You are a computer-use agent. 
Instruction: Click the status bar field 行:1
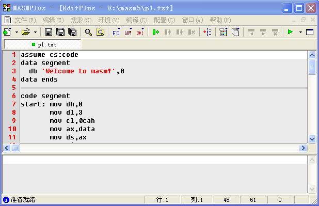click(x=162, y=200)
